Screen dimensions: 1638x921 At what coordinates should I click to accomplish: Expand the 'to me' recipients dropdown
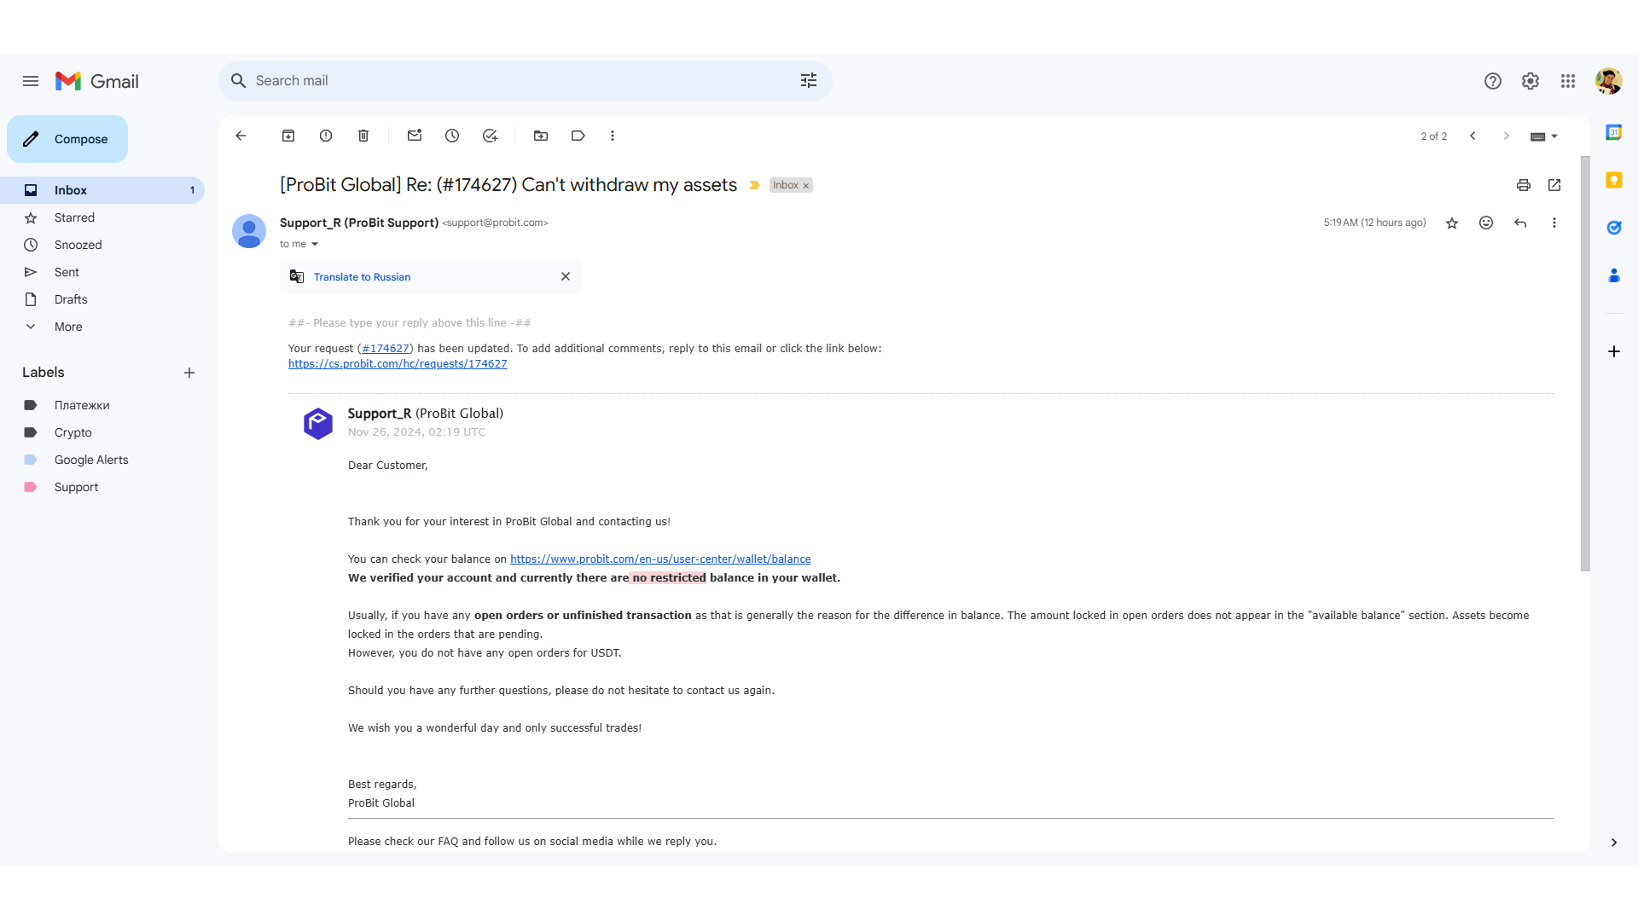[x=315, y=244]
